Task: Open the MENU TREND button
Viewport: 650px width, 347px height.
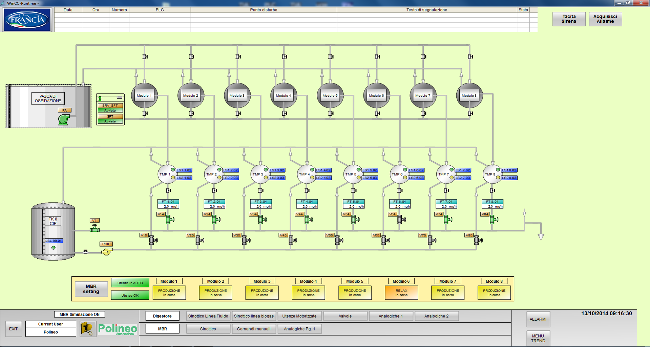Action: tap(538, 338)
